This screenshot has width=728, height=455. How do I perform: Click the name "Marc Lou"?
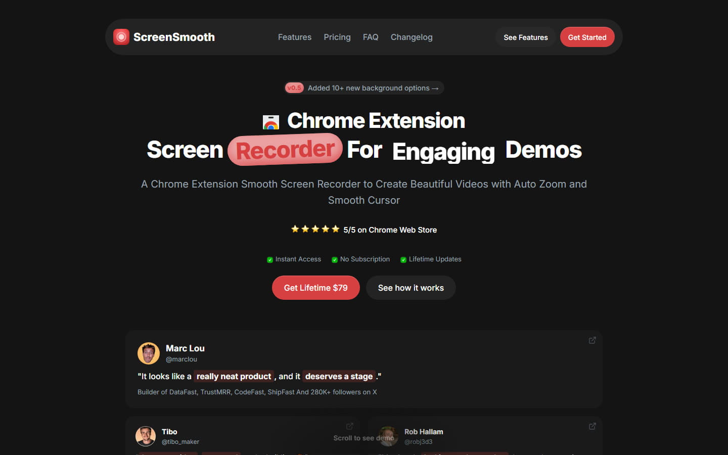click(x=185, y=348)
